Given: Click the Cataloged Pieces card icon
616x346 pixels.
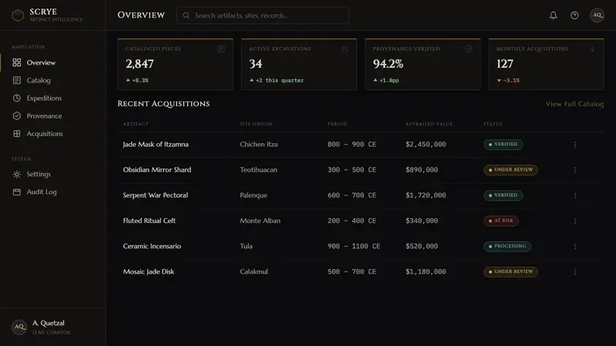Looking at the screenshot, I should [x=222, y=49].
